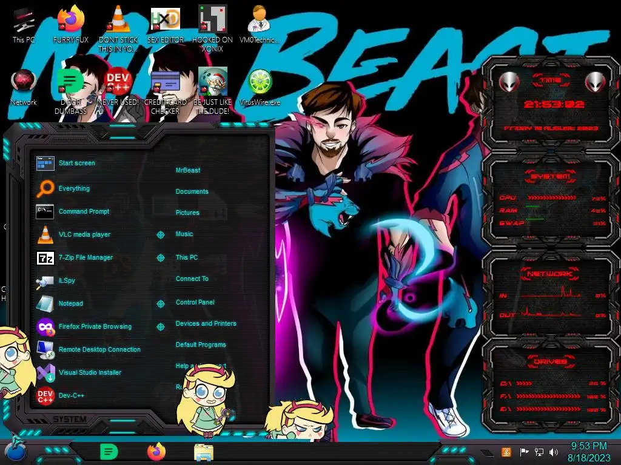Open volume speaker tray icon
621x465 pixels.
tap(554, 452)
